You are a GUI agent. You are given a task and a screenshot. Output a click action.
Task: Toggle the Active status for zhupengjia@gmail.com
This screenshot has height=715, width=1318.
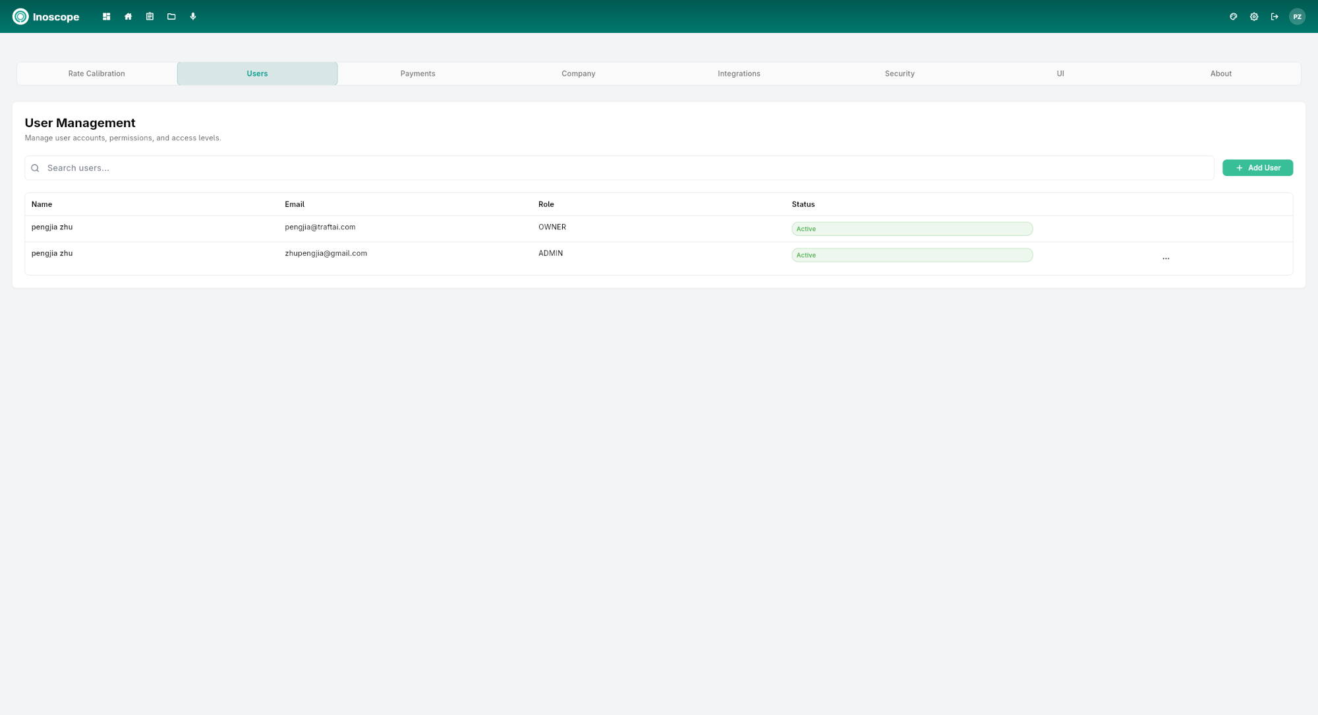coord(912,254)
